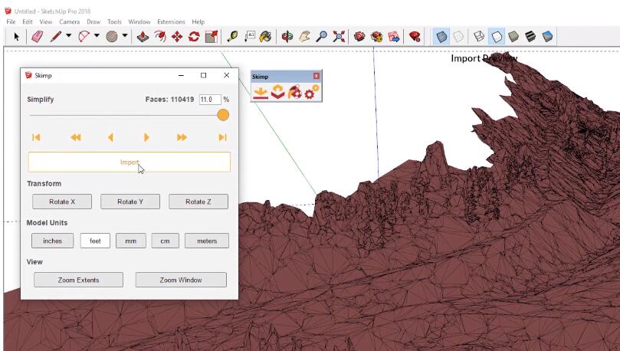The height and width of the screenshot is (351, 620).
Task: Click the single-left step decrease arrow
Action: (110, 137)
